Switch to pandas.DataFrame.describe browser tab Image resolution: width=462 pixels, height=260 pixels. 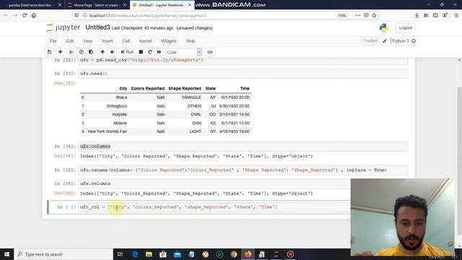pyautogui.click(x=31, y=5)
